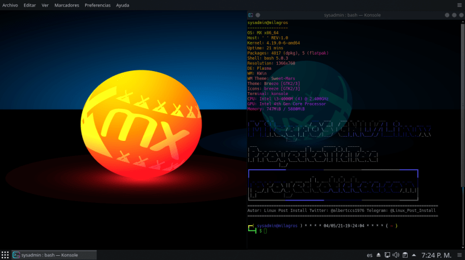Viewport: 465px width, 260px height.
Task: Click the hamburger icon at top-right of screen
Action: click(459, 5)
